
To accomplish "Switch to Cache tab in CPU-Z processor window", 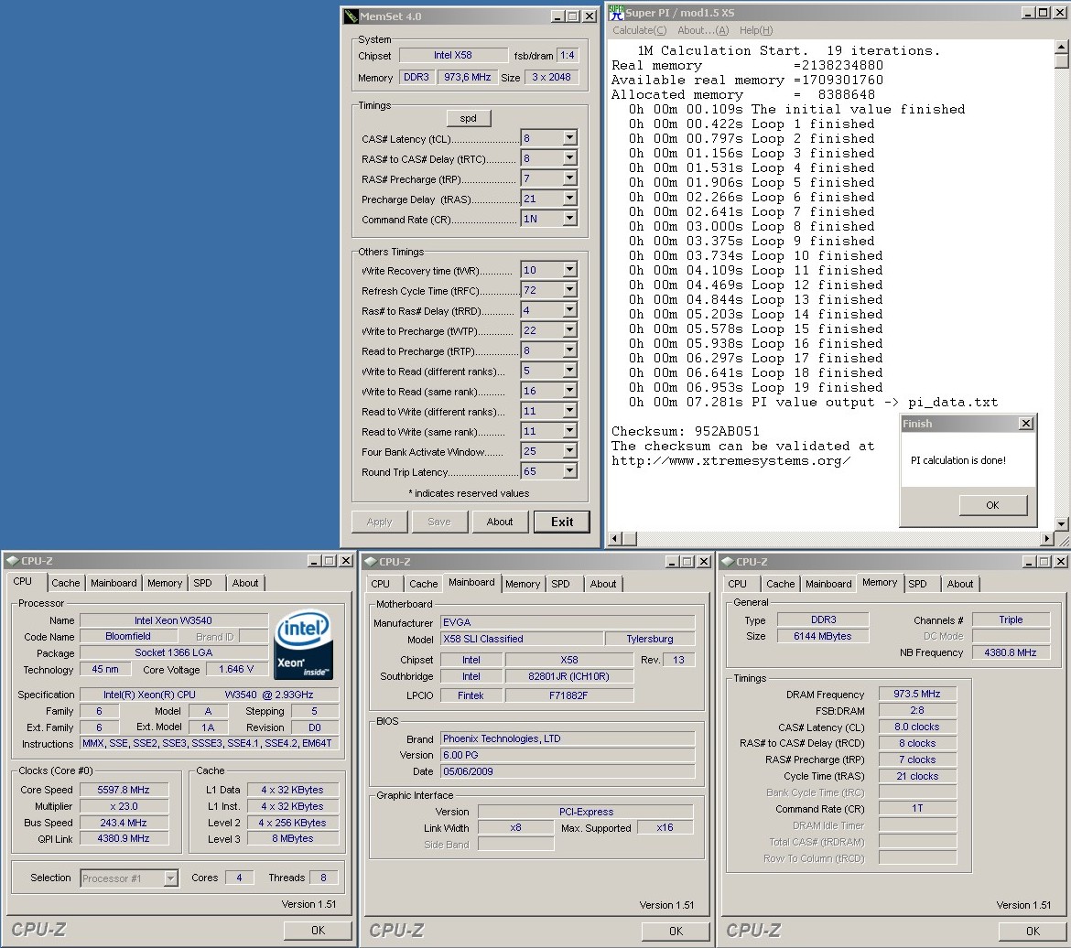I will (x=66, y=583).
